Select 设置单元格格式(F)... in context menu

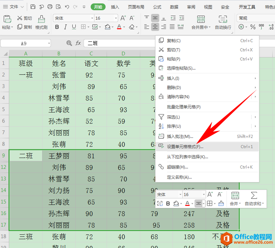click(207, 147)
